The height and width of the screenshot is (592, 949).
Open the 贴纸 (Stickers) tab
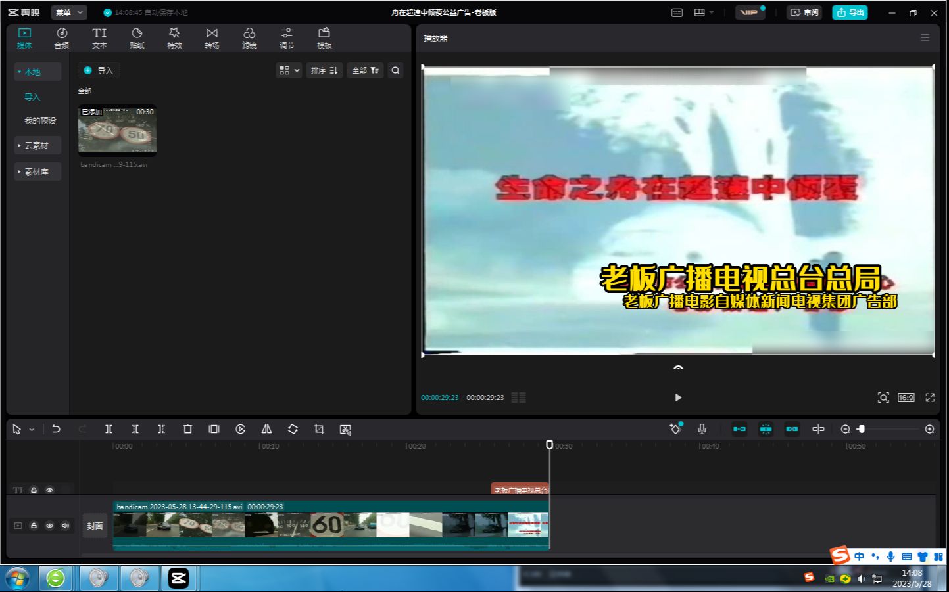point(137,38)
